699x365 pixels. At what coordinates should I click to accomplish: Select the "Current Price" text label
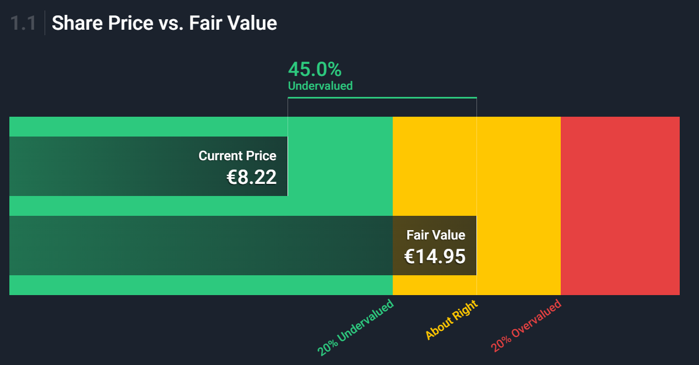237,156
